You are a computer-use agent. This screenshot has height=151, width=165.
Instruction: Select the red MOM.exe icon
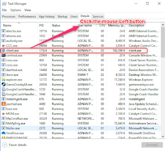[x=3, y=114]
